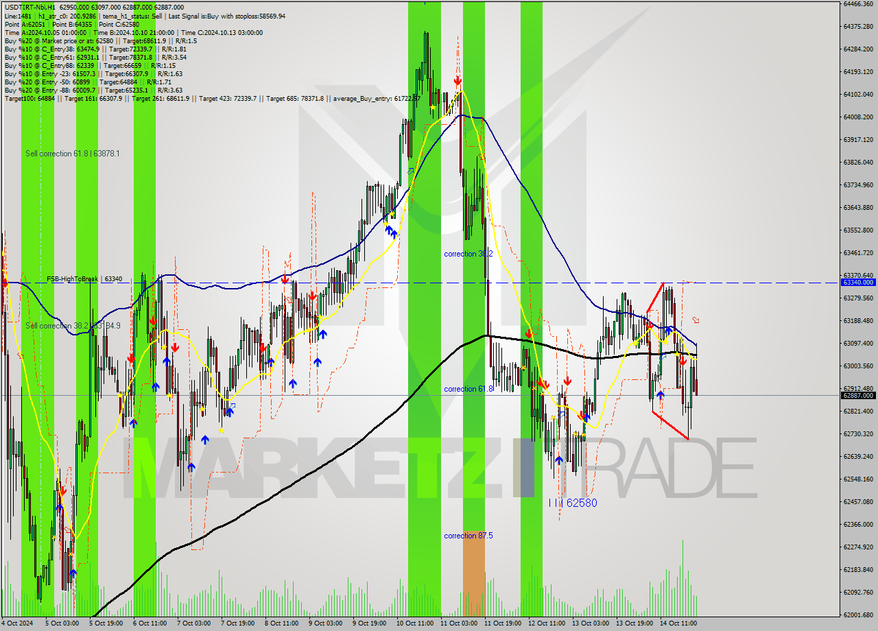Select the 'Target100: 64884' targets line
This screenshot has width=878, height=631.
pos(212,99)
